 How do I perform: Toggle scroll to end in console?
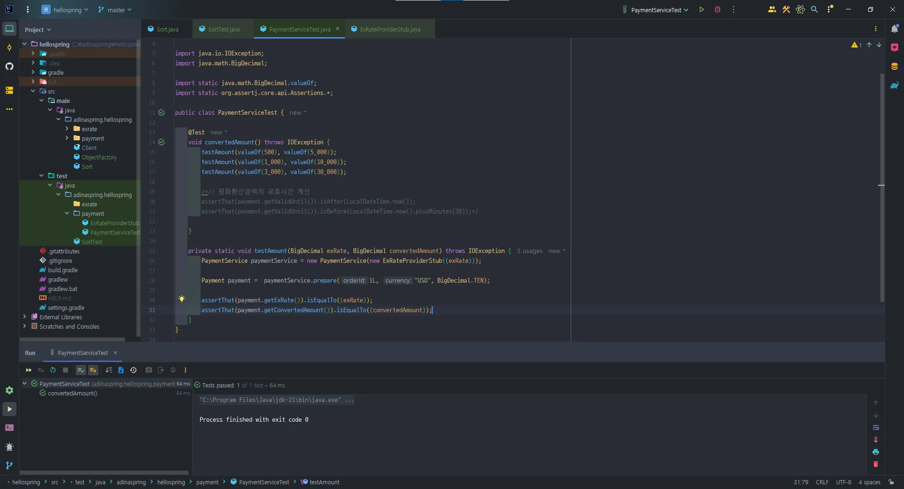(876, 440)
